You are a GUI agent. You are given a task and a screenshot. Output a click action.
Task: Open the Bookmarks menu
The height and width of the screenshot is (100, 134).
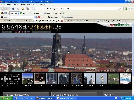pyautogui.click(x=30, y=5)
